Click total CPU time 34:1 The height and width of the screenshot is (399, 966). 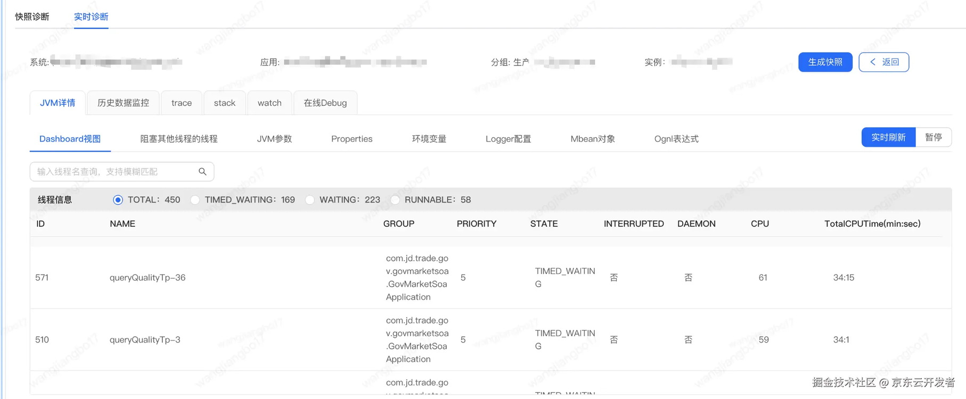[841, 340]
